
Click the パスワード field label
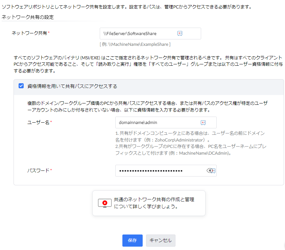tap(38, 170)
